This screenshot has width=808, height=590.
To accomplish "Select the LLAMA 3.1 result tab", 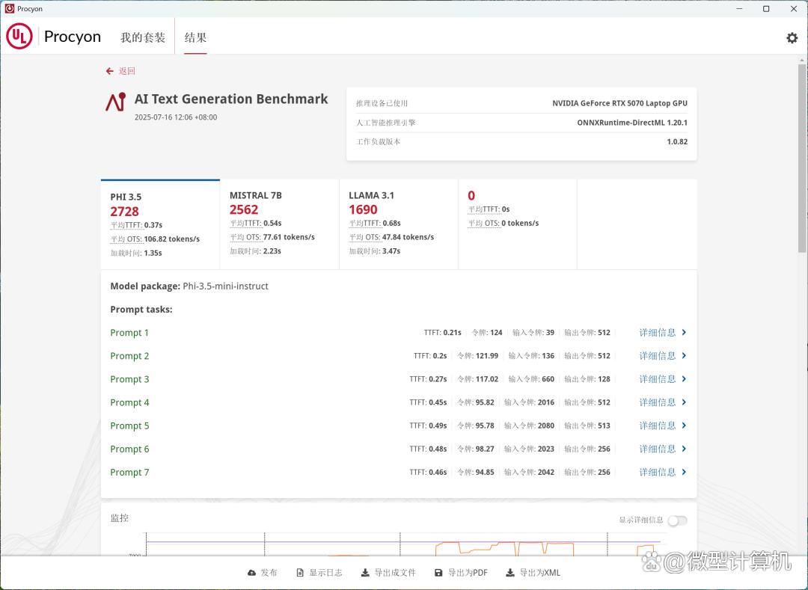I will [x=398, y=224].
